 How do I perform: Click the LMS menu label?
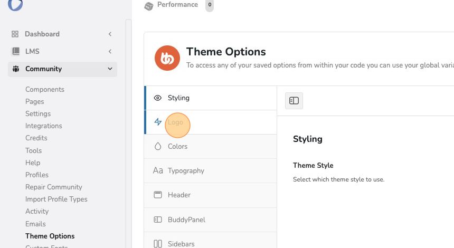(32, 52)
